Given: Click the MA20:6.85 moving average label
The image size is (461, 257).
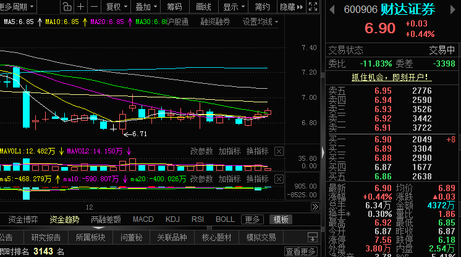Looking at the screenshot, I should point(107,22).
